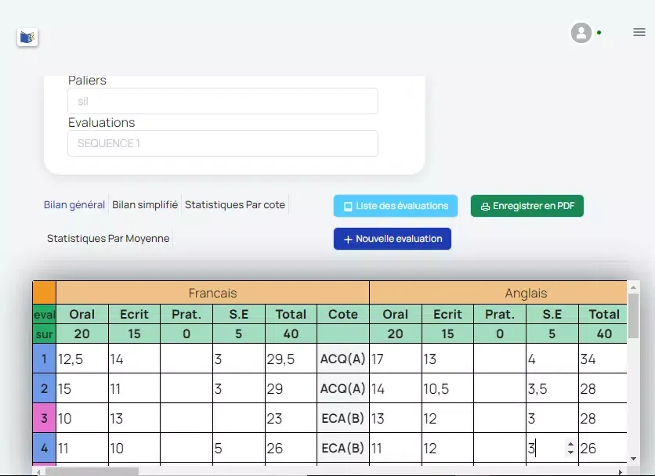
Task: Click the ECA(B) cote in row 4
Action: click(343, 448)
